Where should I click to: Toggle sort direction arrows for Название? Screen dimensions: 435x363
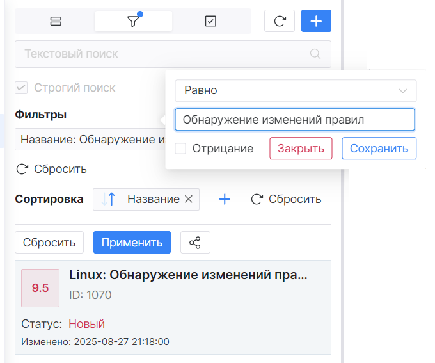pyautogui.click(x=109, y=199)
